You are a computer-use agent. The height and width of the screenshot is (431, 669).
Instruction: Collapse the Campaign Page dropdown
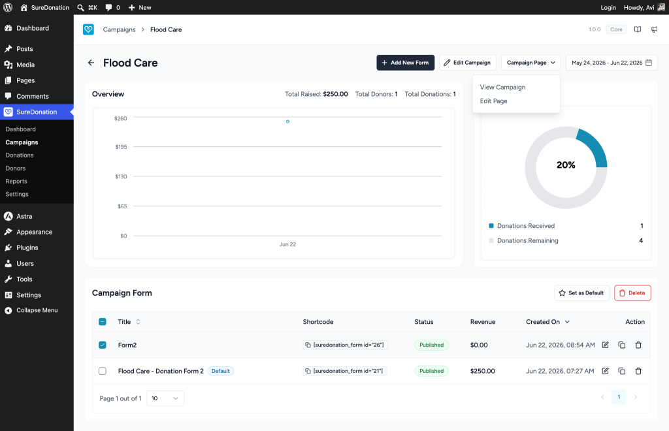(530, 63)
